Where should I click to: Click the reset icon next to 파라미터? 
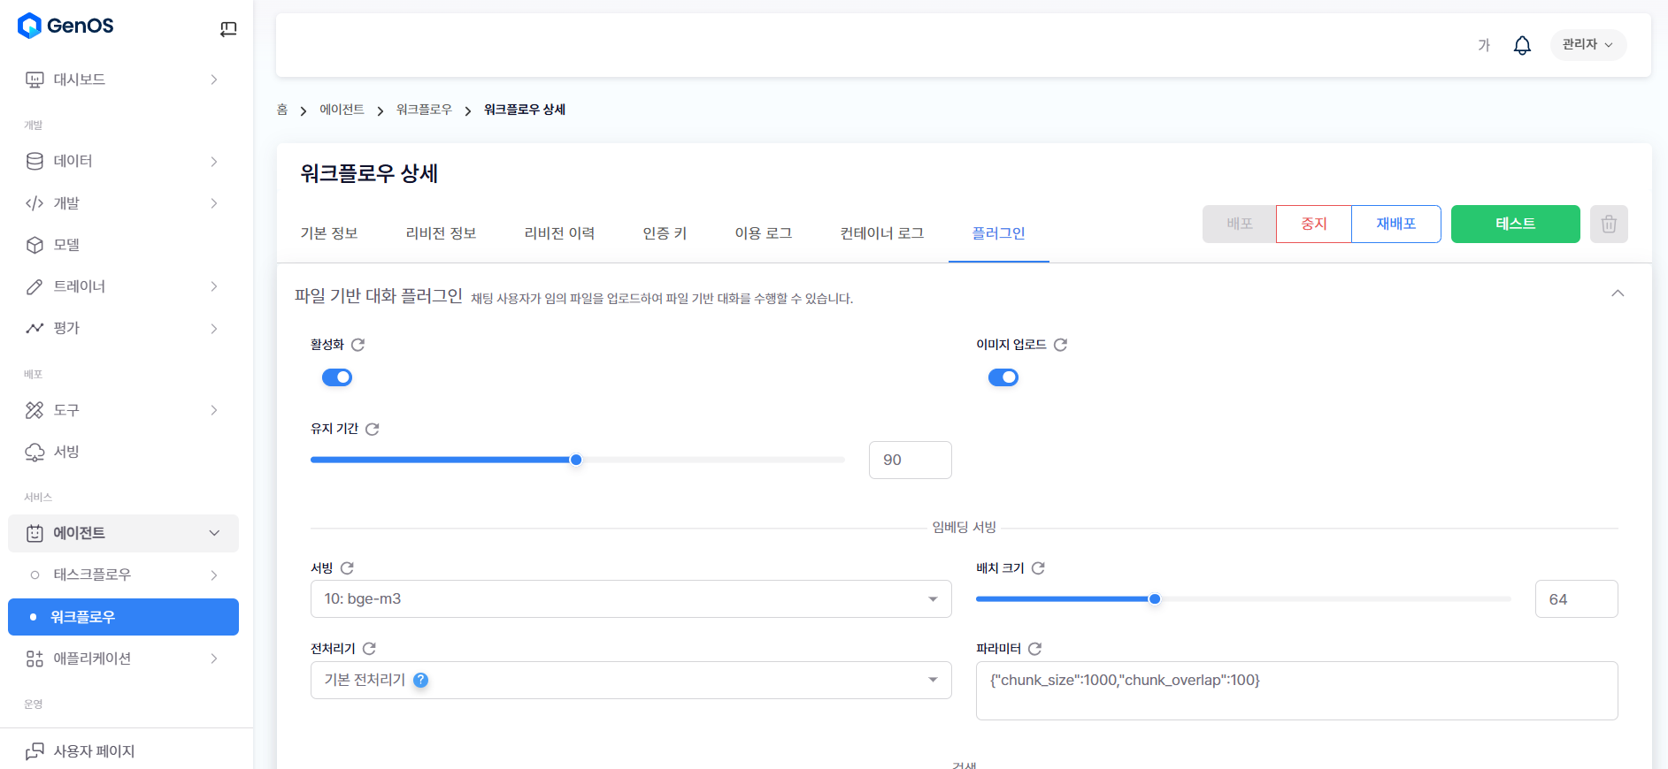coord(1034,649)
